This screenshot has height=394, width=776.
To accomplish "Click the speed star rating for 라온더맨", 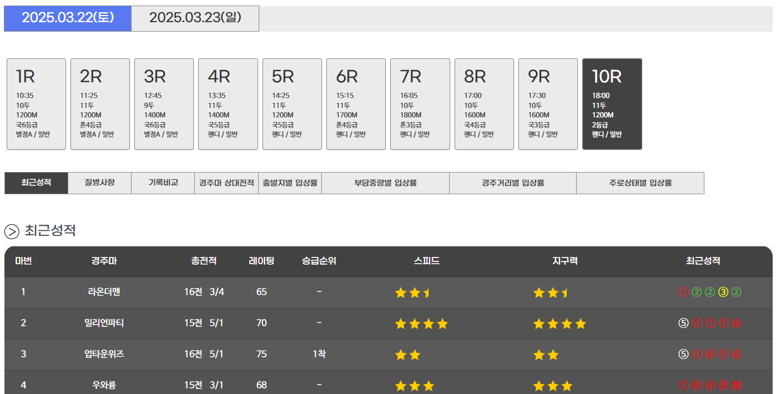I will [412, 292].
